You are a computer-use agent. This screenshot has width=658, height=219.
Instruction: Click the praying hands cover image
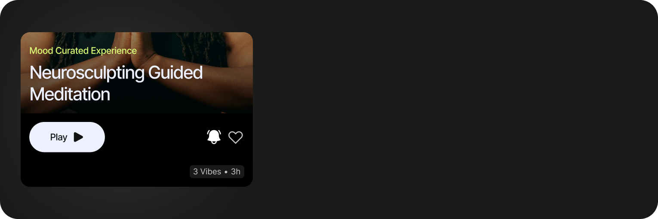137,73
